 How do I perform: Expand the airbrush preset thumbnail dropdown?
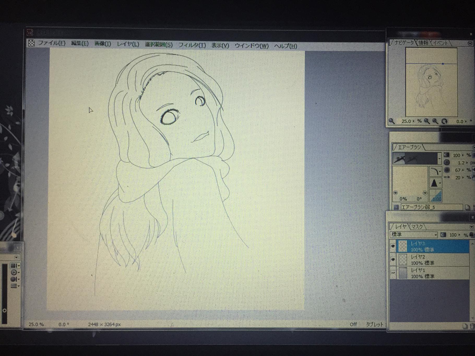(x=439, y=159)
